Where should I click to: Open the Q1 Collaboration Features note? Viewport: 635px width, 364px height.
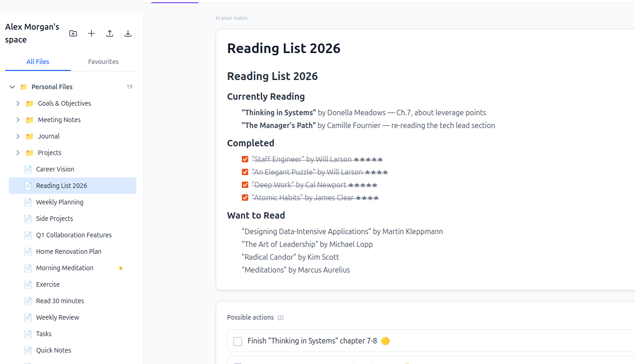point(72,235)
